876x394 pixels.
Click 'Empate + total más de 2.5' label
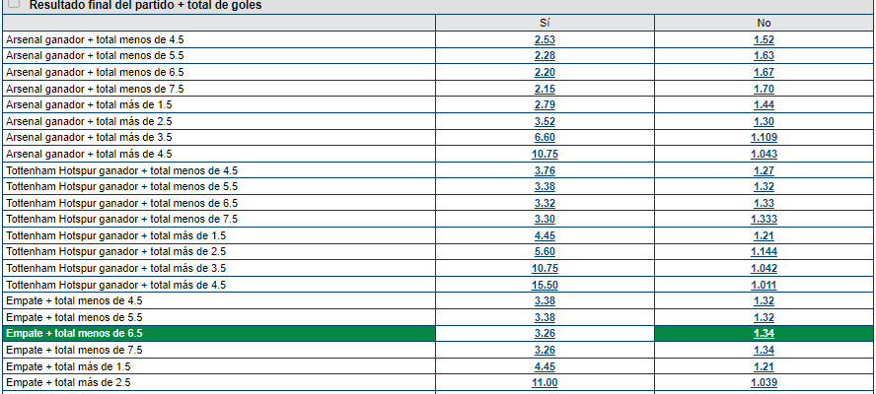click(x=68, y=383)
